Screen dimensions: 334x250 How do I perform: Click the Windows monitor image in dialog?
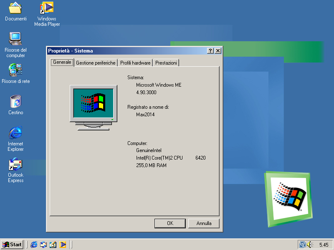point(93,107)
